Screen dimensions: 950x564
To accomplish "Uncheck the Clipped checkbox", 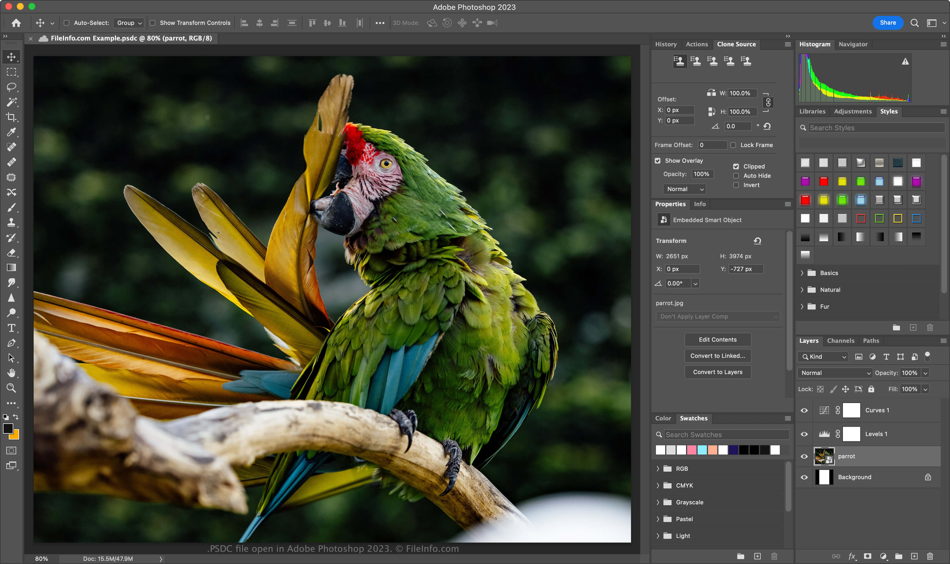I will coord(736,166).
